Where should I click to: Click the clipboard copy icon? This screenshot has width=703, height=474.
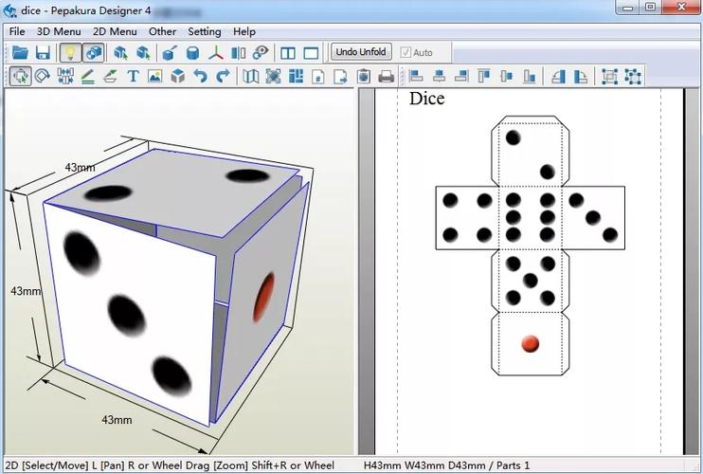(x=364, y=76)
